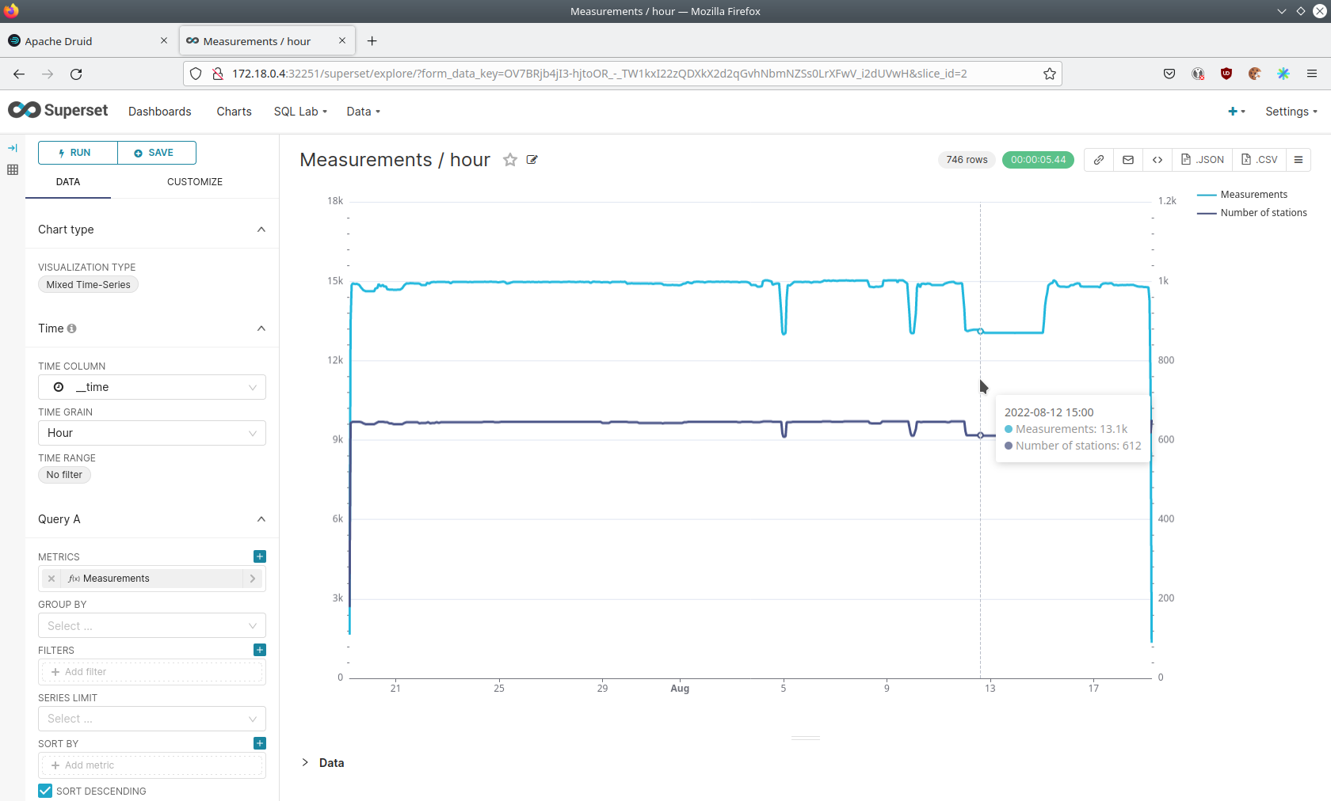Screen dimensions: 1331x801
Task: Open the Time Grain Hour dropdown
Action: point(152,433)
